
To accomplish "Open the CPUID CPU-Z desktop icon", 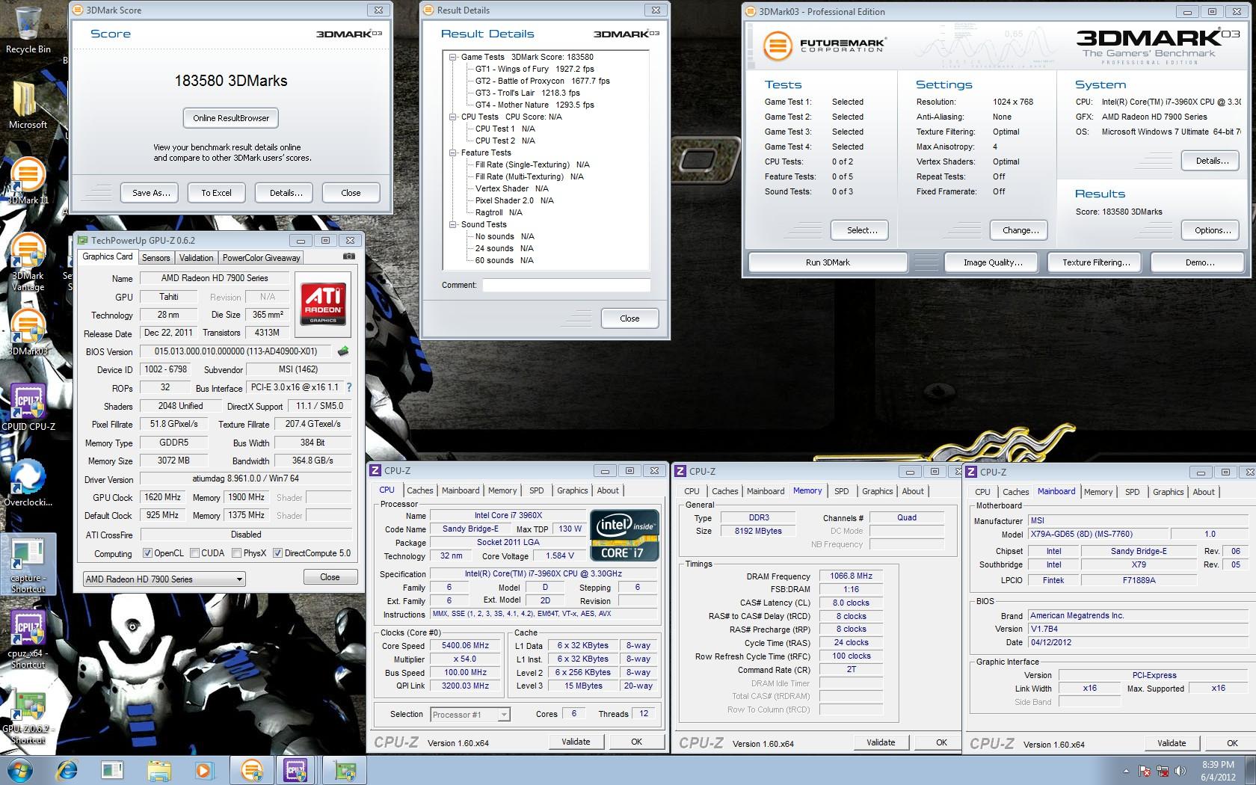I will tap(28, 407).
